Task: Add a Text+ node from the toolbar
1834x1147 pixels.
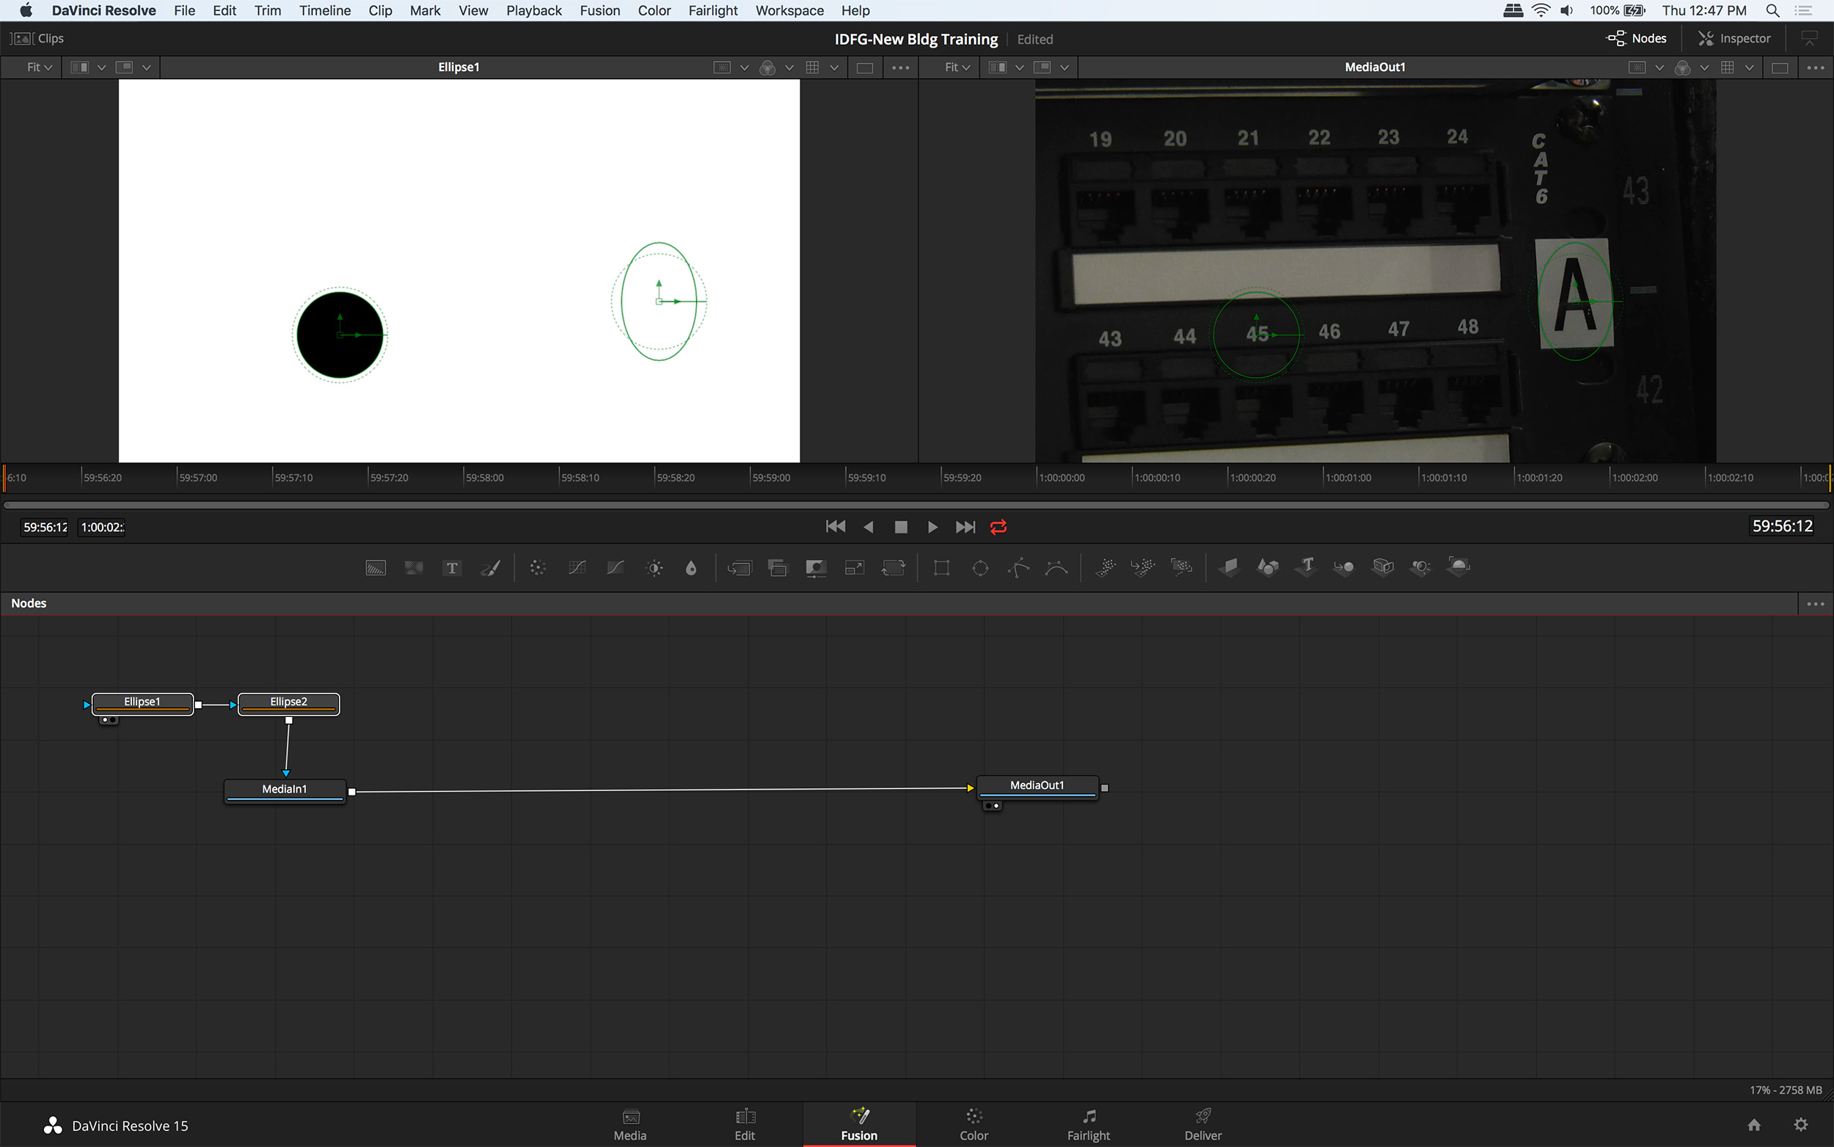Action: click(452, 567)
